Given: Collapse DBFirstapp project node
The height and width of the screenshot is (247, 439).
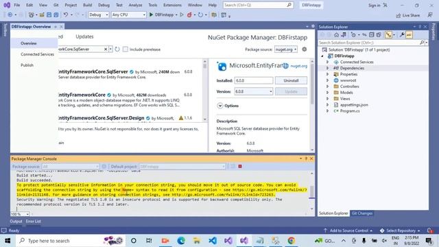Looking at the screenshot, I should click(322, 56).
